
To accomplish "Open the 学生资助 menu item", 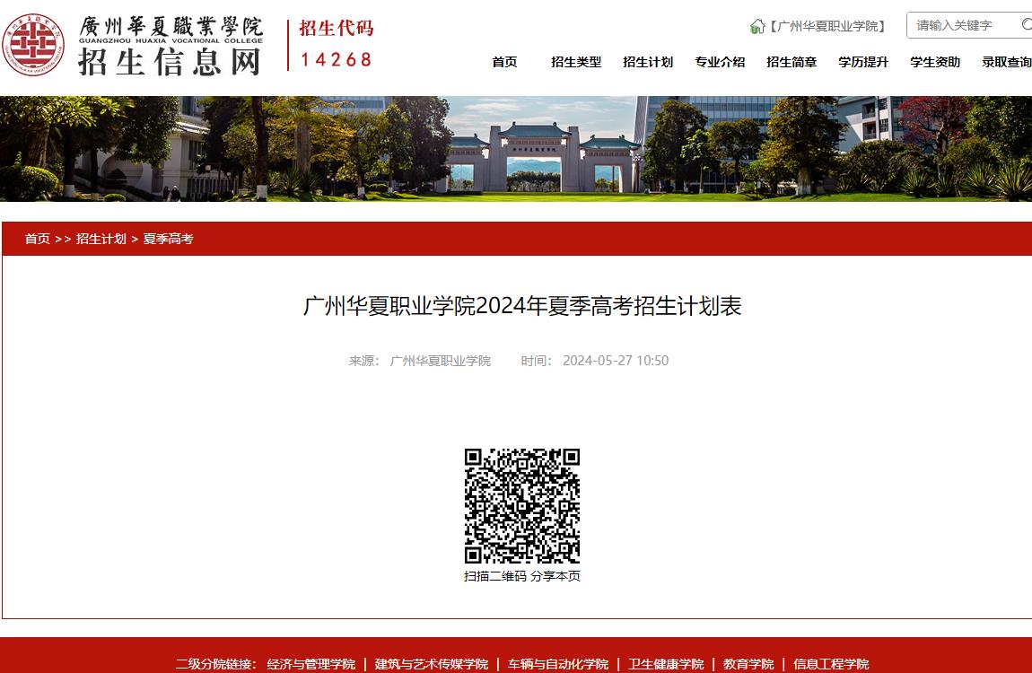I will coord(935,62).
